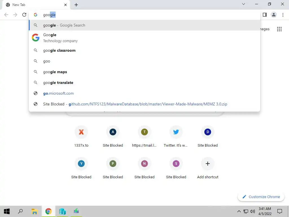Pick the 'goo' search suggestion
This screenshot has height=217, width=289.
click(144, 61)
